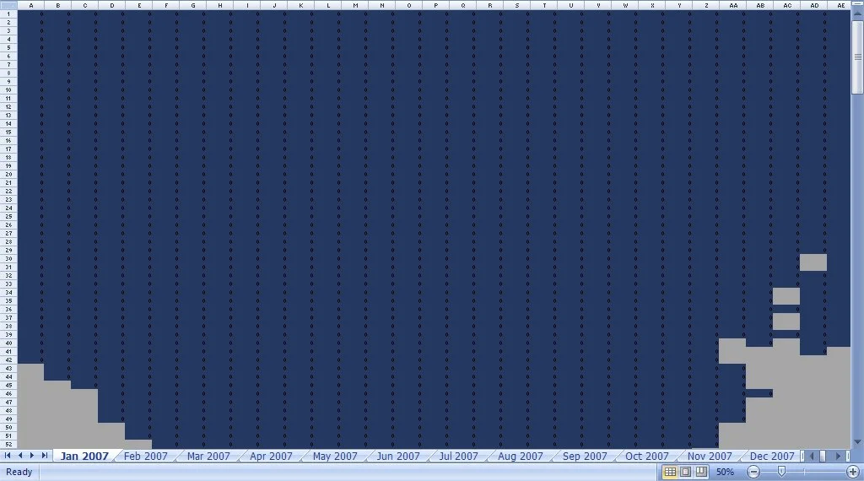Image resolution: width=864 pixels, height=481 pixels.
Task: Go to the first sheet tab
Action: coord(8,456)
